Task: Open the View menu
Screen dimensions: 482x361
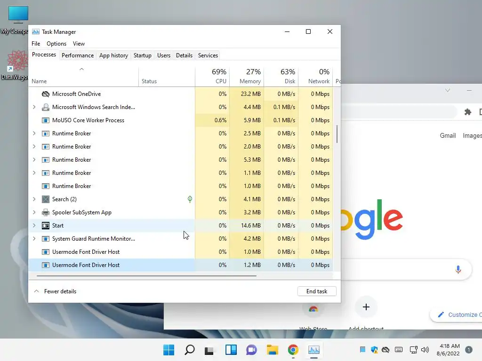Action: pyautogui.click(x=79, y=44)
